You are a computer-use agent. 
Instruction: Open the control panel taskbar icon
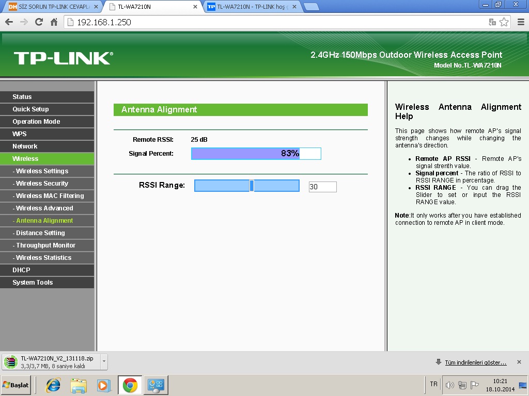156,385
